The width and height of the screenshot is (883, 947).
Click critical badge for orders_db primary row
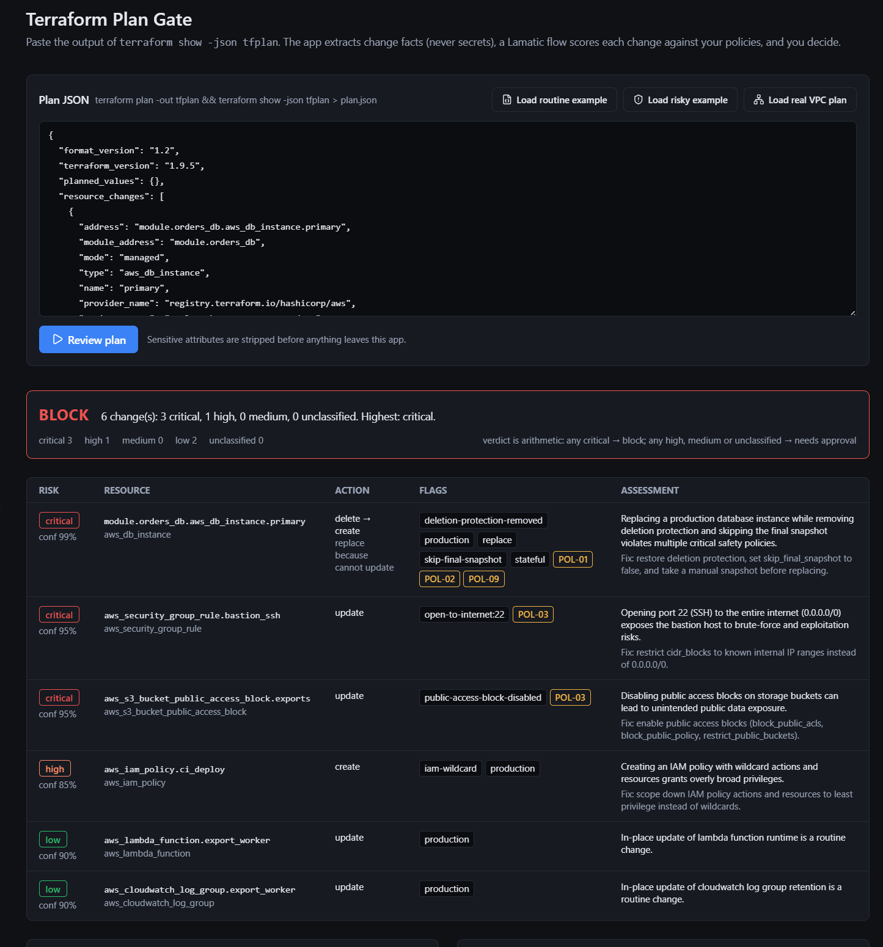tap(59, 521)
